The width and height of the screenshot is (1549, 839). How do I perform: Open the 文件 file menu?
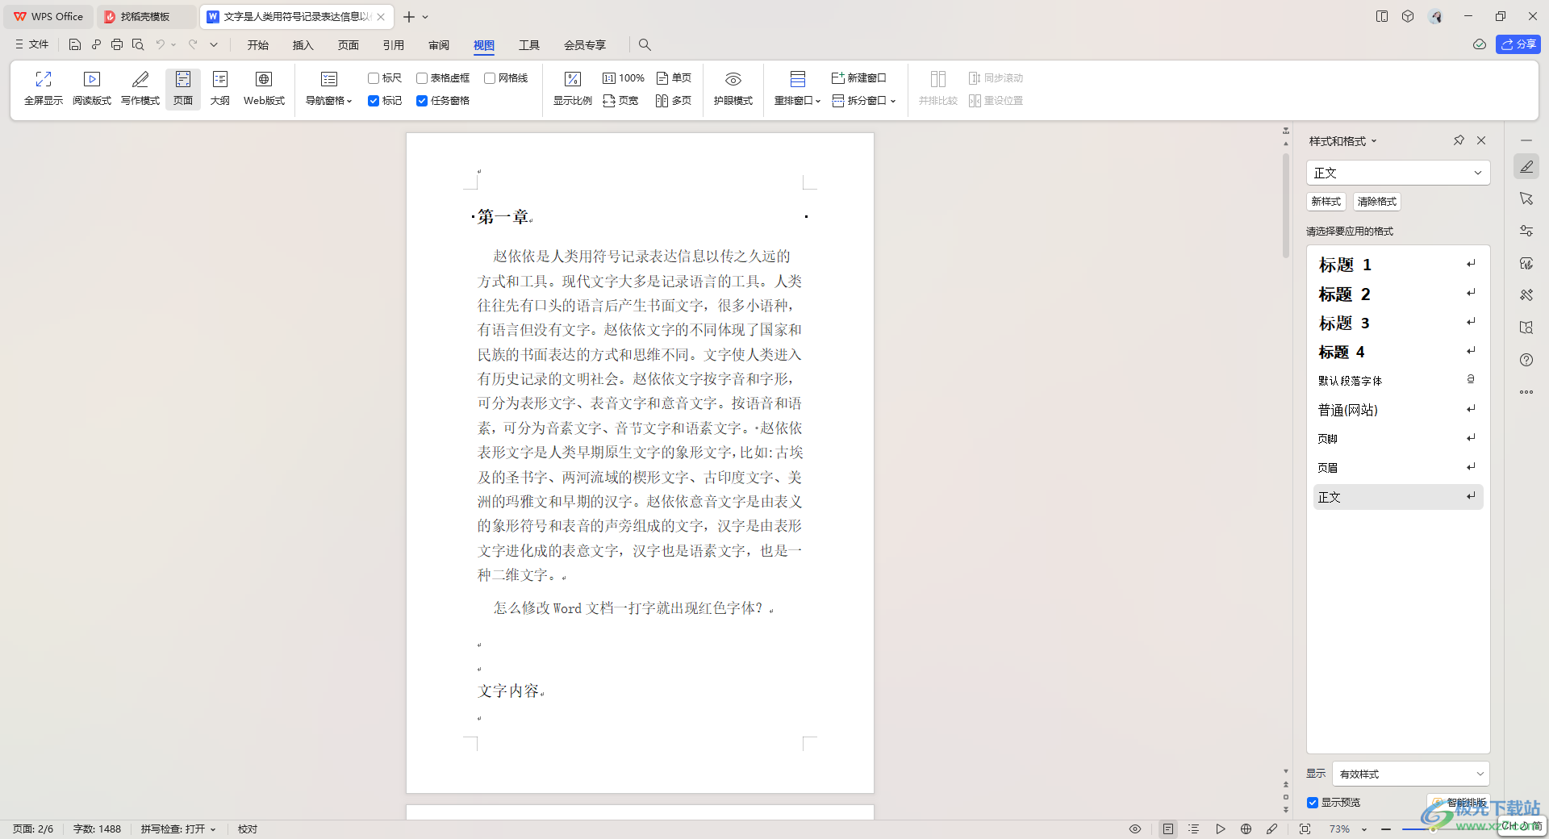pos(31,44)
